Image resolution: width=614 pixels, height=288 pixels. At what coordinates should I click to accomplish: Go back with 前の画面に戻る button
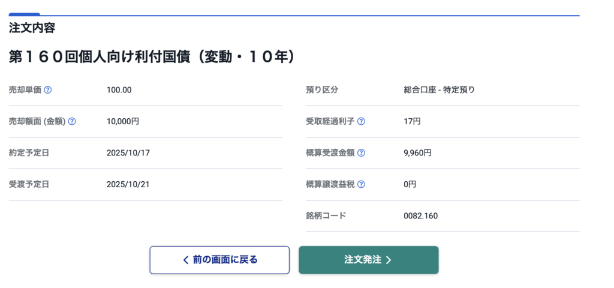pyautogui.click(x=219, y=260)
